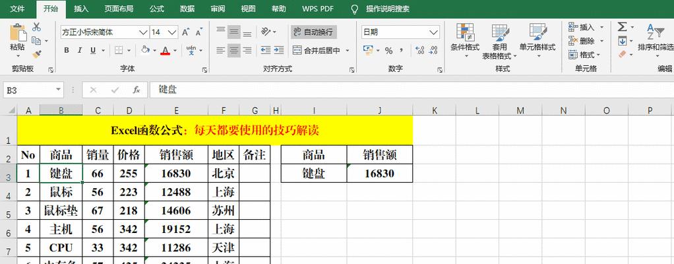Open the 文件 tab
Image resolution: width=674 pixels, height=264 pixels.
[x=17, y=9]
